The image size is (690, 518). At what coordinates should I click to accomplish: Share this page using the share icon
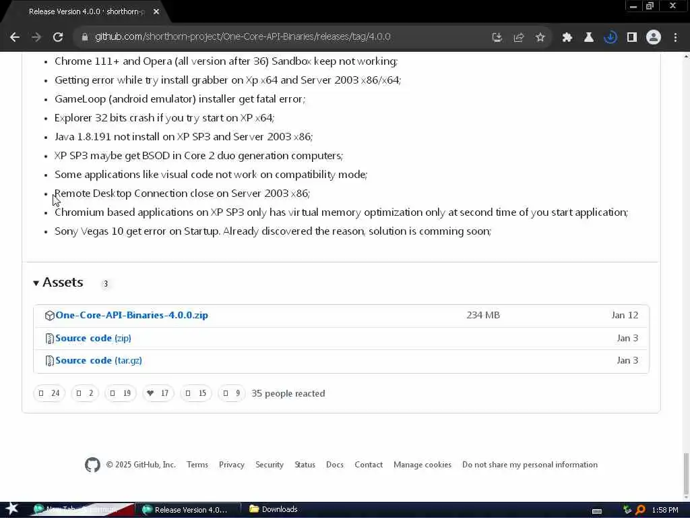point(519,38)
